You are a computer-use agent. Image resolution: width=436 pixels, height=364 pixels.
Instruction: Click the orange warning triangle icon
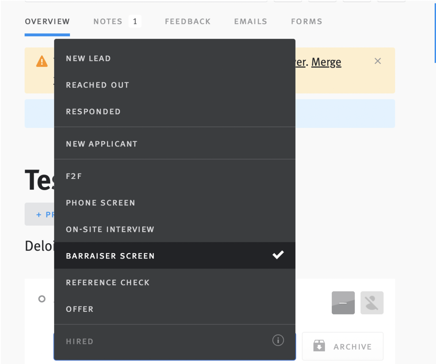point(42,61)
